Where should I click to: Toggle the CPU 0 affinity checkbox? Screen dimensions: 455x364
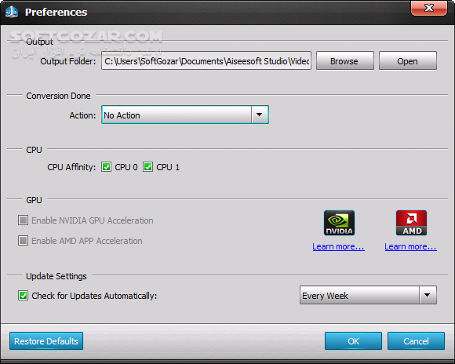(106, 167)
